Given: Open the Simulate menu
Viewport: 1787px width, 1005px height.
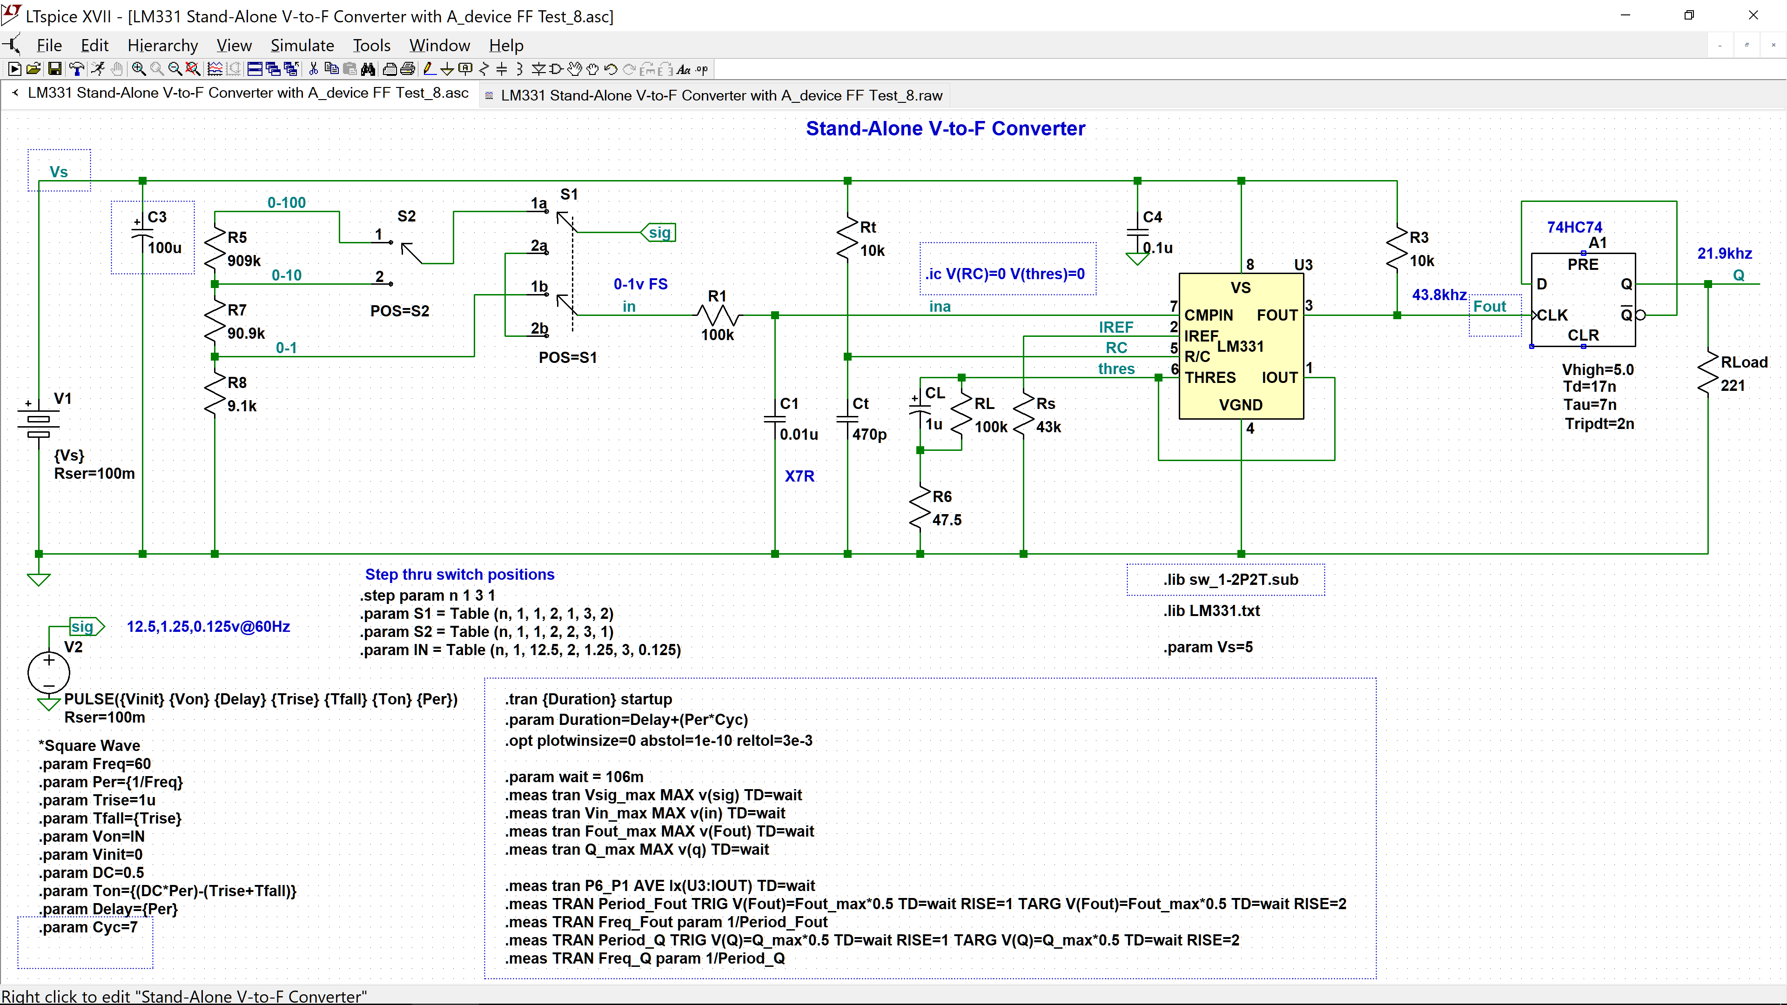Looking at the screenshot, I should (x=302, y=46).
